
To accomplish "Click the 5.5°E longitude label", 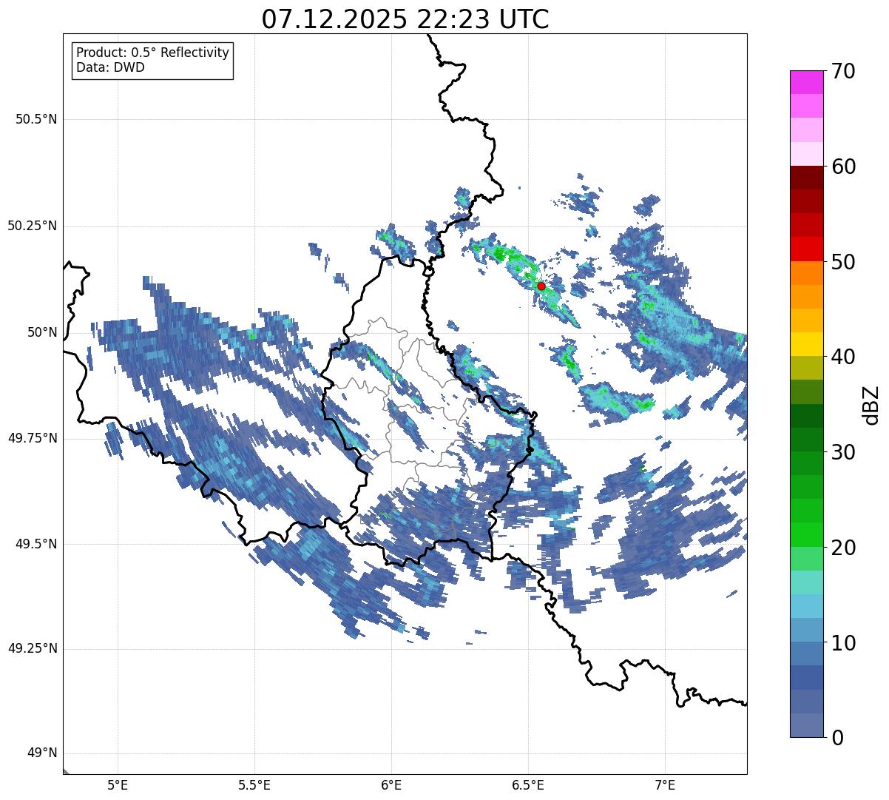I will [x=254, y=784].
